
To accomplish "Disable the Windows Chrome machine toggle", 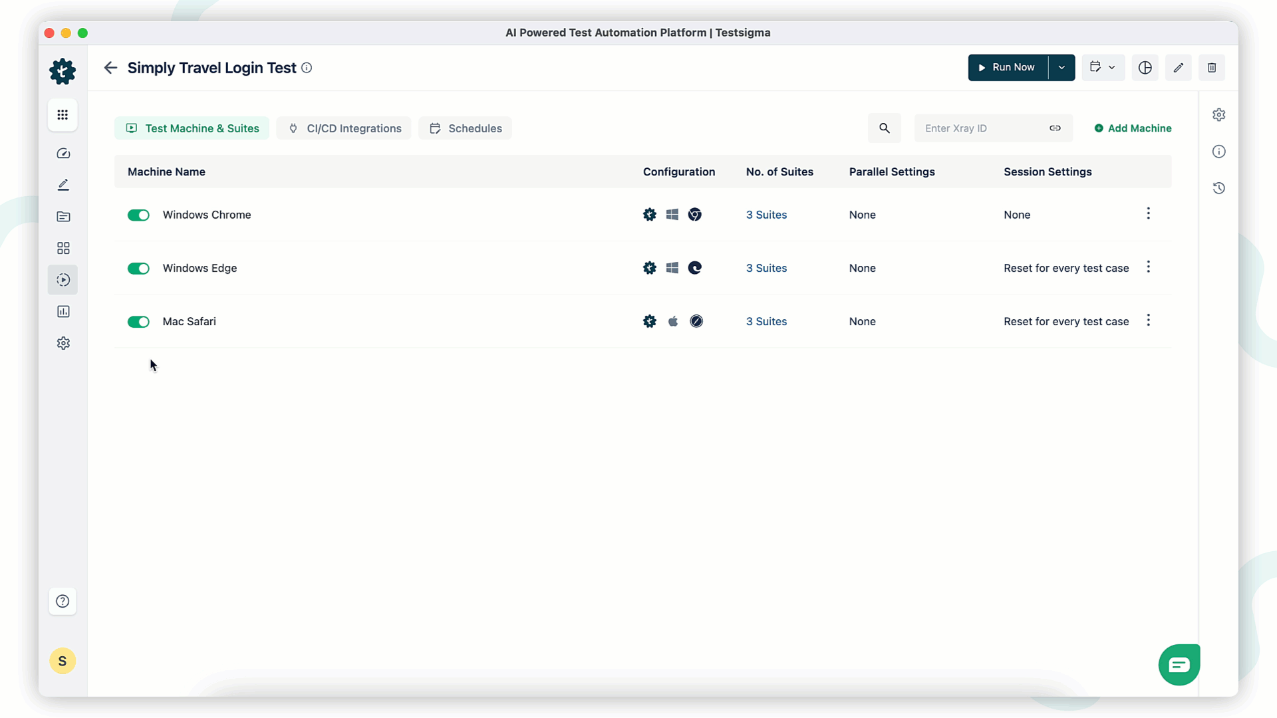I will (x=138, y=215).
